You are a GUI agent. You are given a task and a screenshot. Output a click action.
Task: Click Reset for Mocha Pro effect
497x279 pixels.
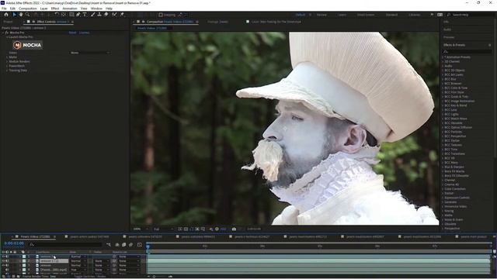(x=72, y=33)
